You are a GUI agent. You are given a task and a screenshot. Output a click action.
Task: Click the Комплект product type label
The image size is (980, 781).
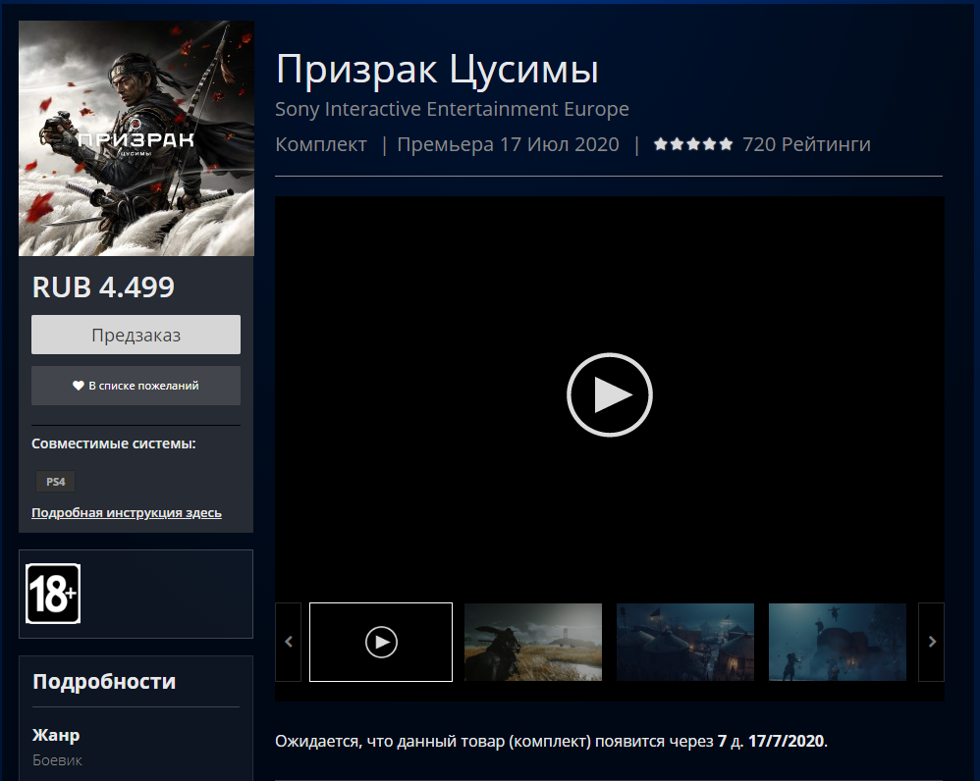pyautogui.click(x=321, y=144)
